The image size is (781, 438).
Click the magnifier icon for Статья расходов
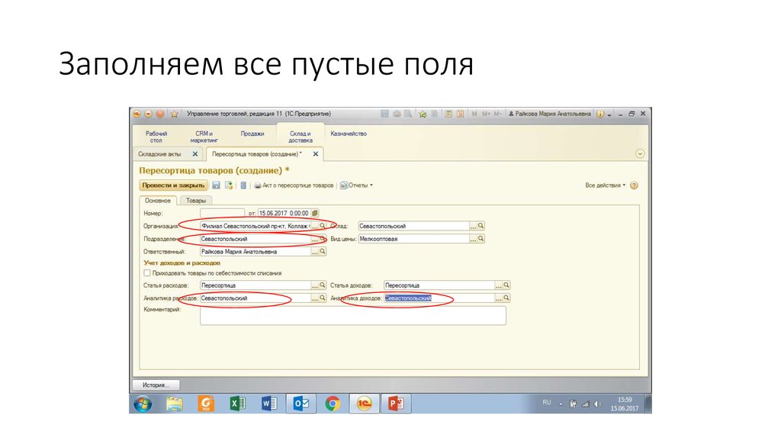click(x=323, y=285)
